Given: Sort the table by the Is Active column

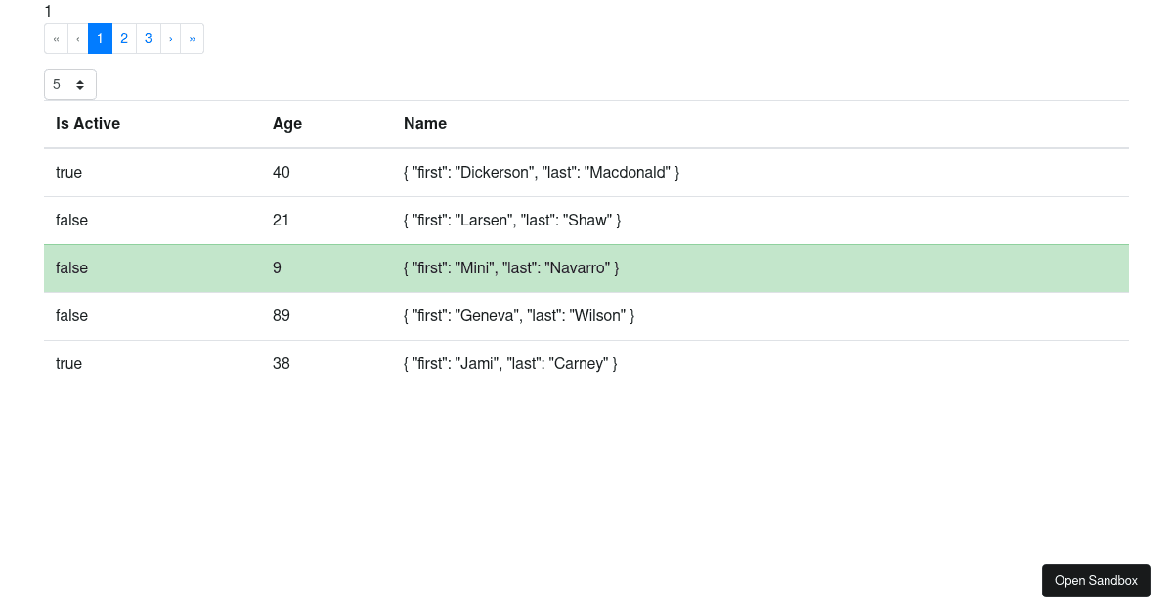Looking at the screenshot, I should coord(88,123).
